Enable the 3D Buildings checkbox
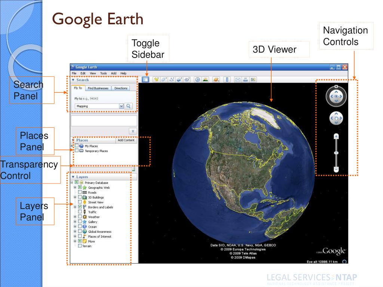 [80, 197]
